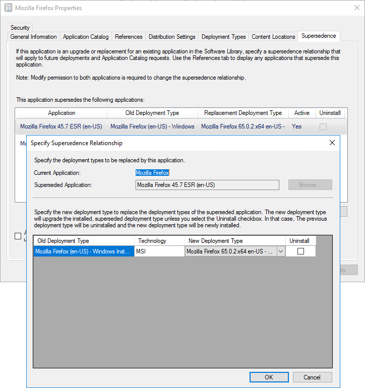365x388 pixels.
Task: Switch to the References tab
Action: 129,37
